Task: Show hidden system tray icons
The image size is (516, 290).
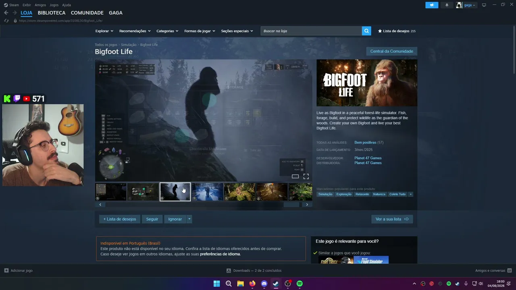Action: point(414,284)
